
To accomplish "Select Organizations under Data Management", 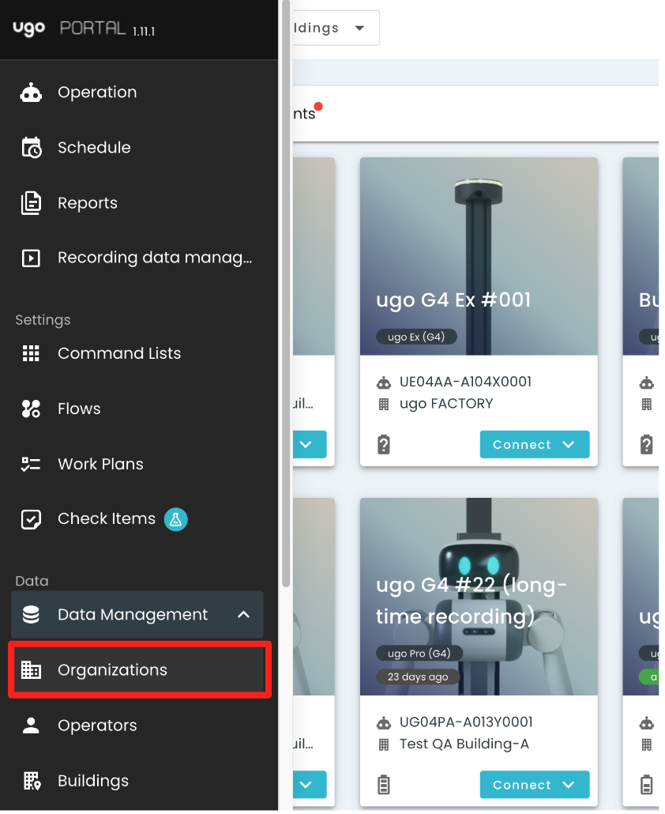I will (x=139, y=670).
